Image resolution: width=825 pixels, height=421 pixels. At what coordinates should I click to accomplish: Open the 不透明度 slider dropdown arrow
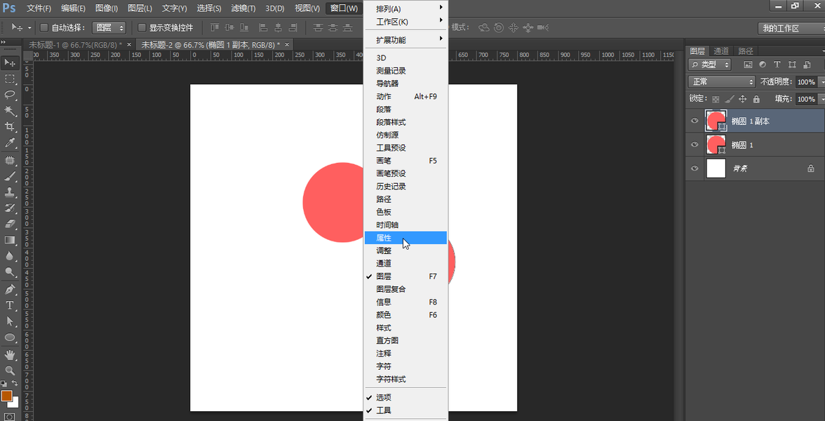(821, 82)
